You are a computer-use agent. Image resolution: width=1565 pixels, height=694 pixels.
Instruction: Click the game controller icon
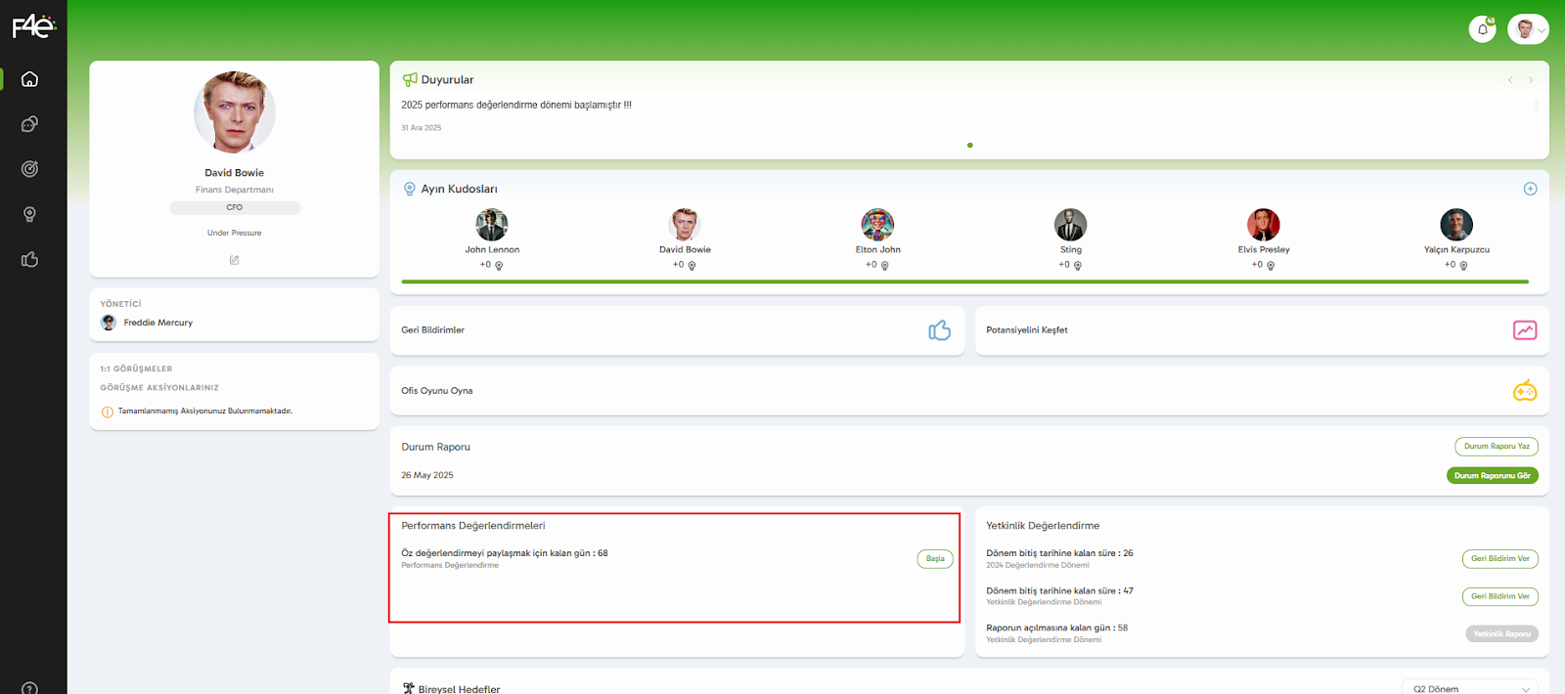coord(1524,391)
